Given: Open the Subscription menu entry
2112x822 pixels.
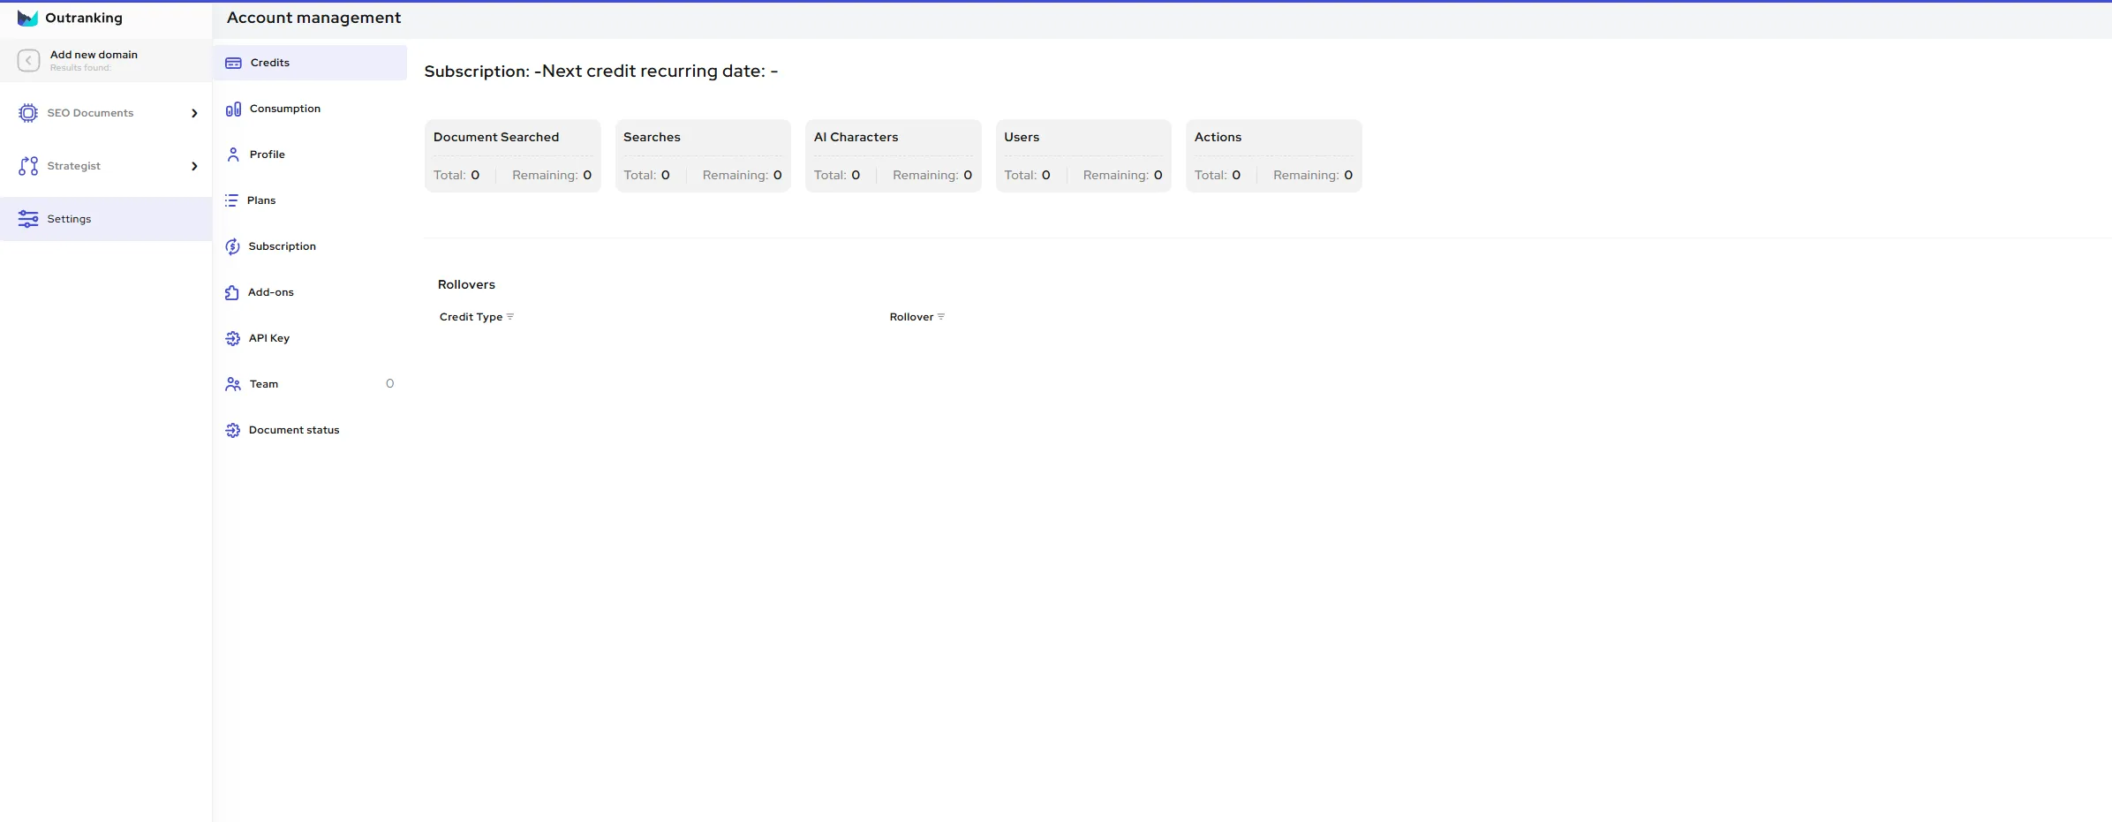Looking at the screenshot, I should [x=281, y=246].
